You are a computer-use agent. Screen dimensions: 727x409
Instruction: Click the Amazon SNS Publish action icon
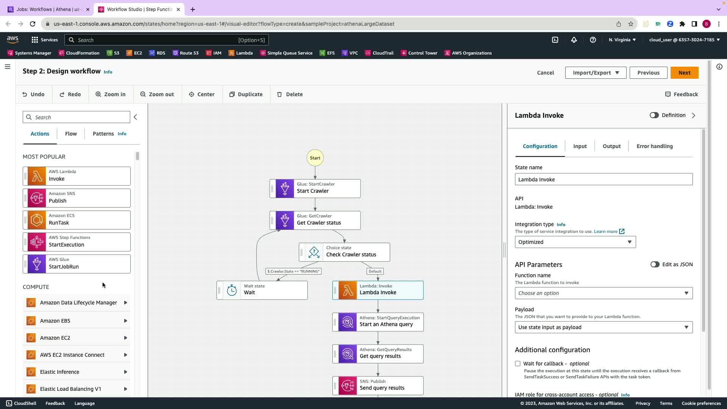[x=37, y=198]
